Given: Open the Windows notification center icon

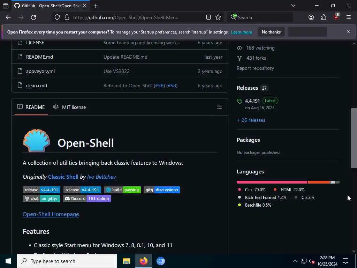Looking at the screenshot, I should pyautogui.click(x=345, y=261).
